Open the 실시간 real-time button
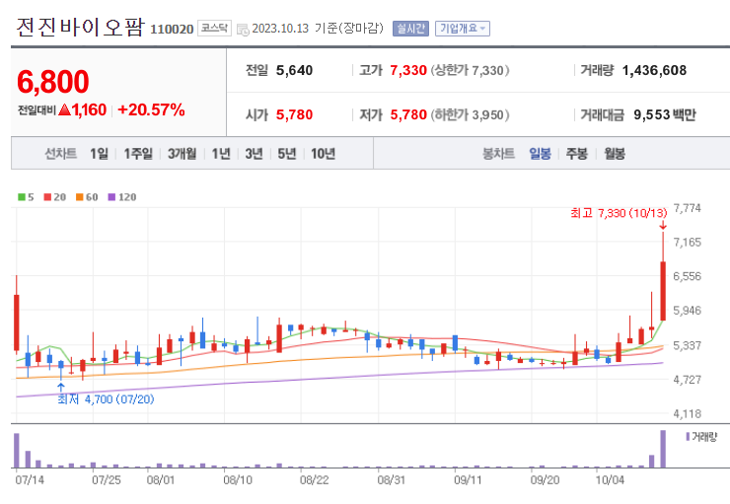The height and width of the screenshot is (504, 730). point(410,29)
